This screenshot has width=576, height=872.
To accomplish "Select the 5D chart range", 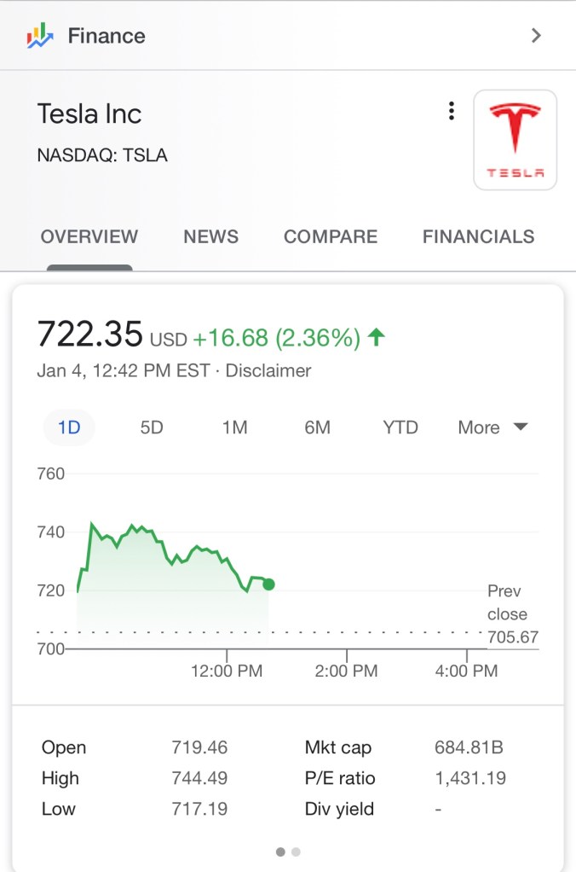I will (152, 427).
